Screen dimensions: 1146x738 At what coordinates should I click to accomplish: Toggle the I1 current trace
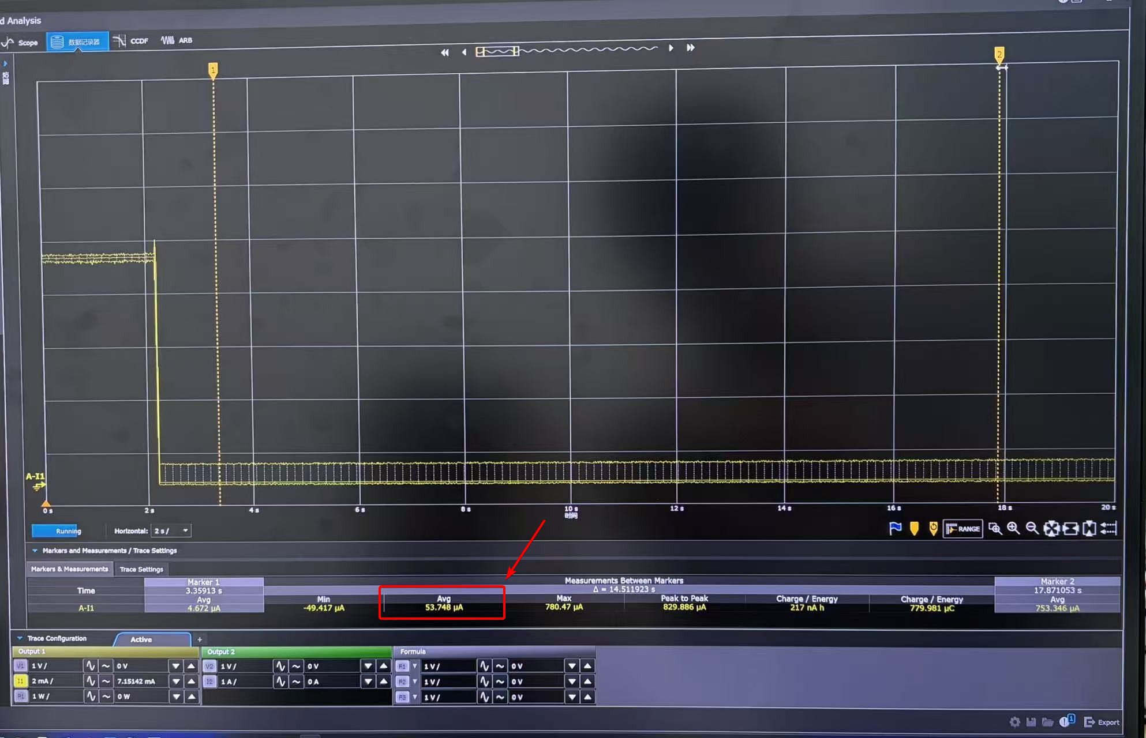pyautogui.click(x=21, y=681)
